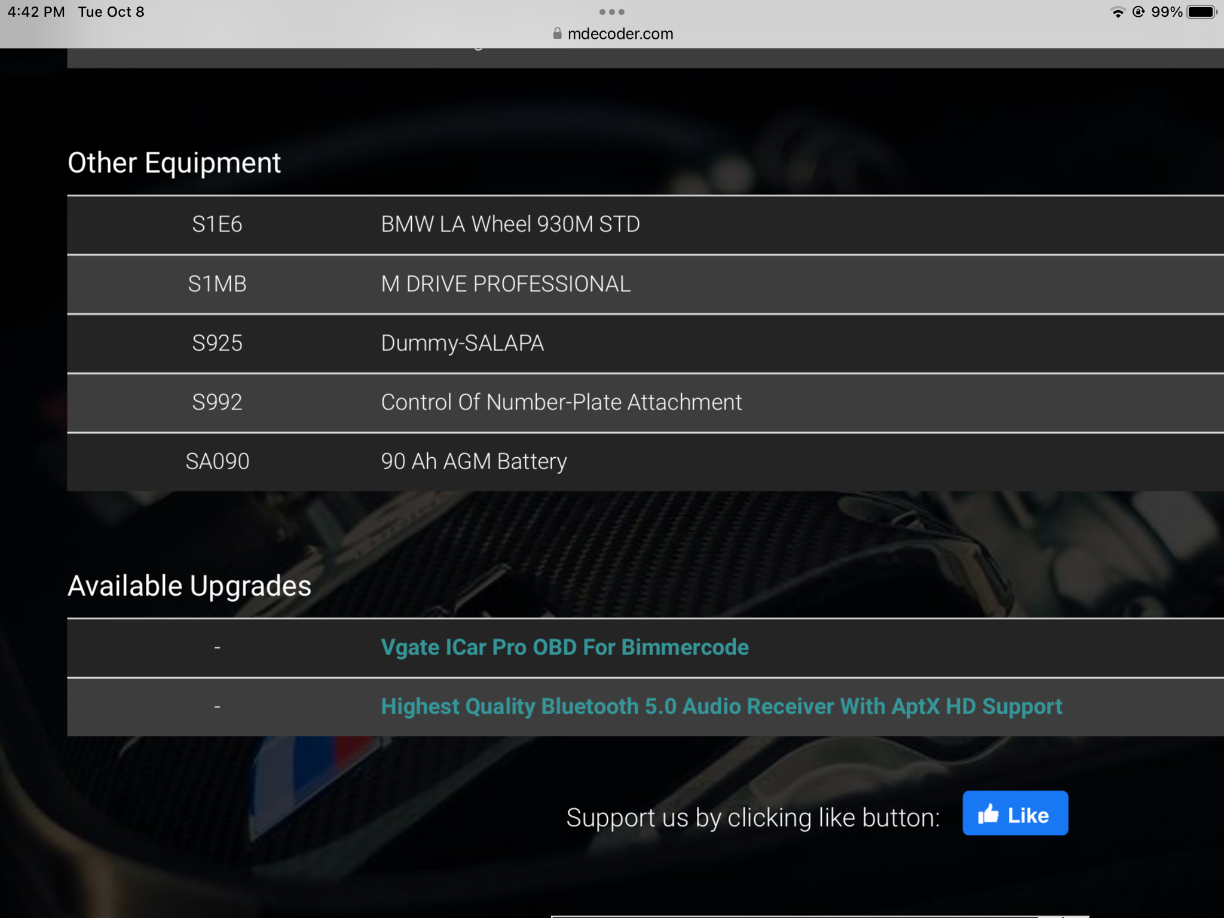Open Vgate ICar Pro OBD For Bimmercode link
Viewport: 1224px width, 918px height.
[565, 647]
